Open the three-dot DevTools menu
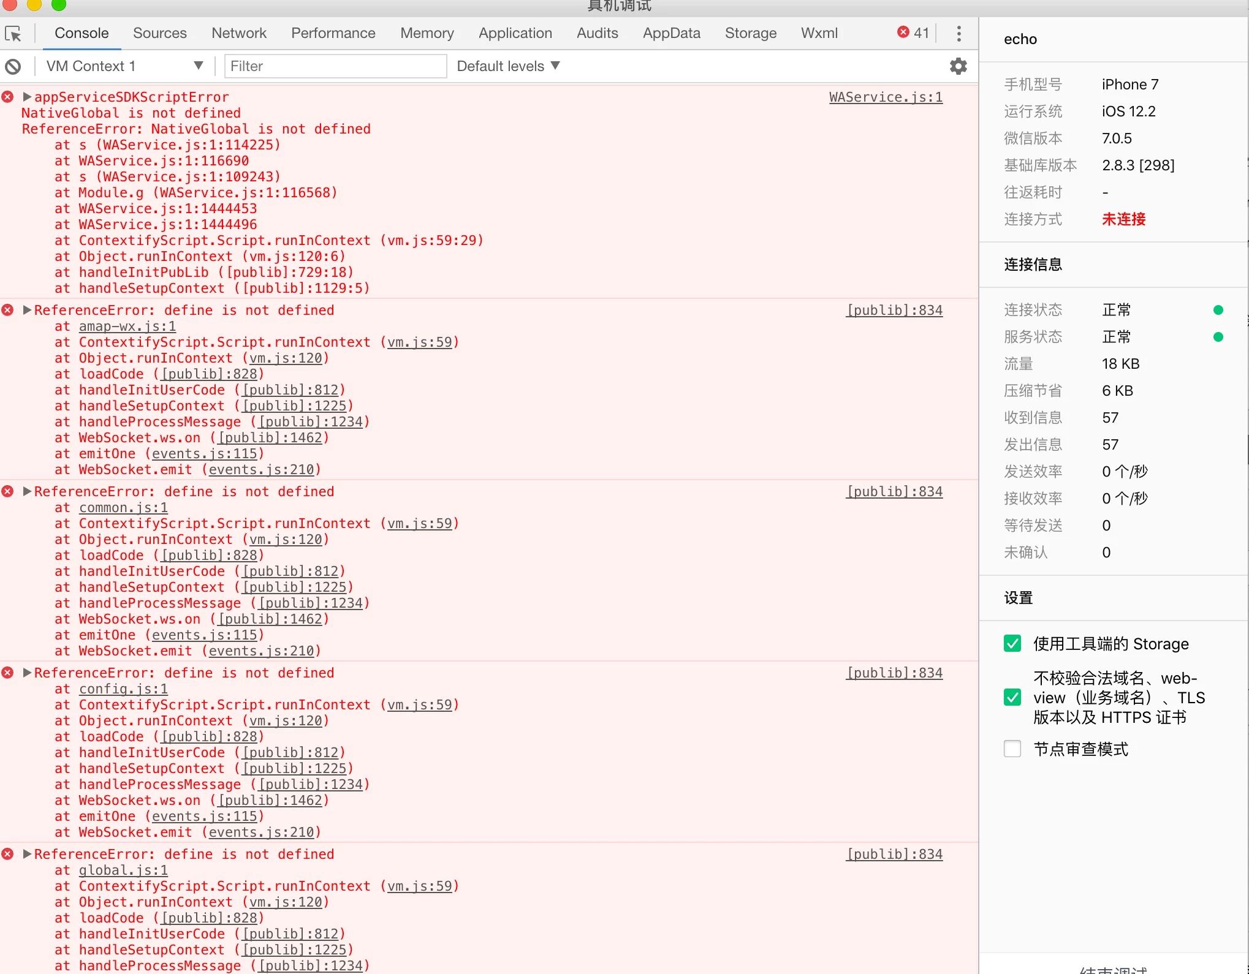The image size is (1249, 974). [x=959, y=34]
